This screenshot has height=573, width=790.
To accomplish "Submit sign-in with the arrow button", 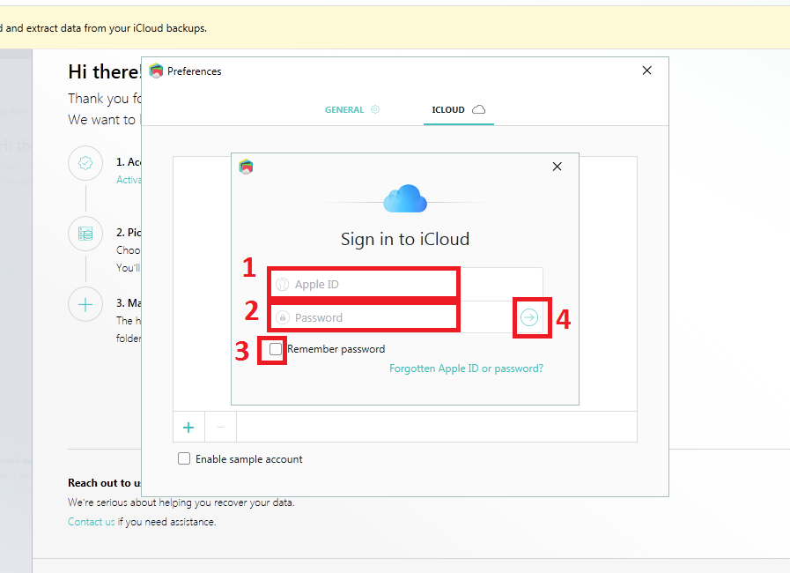I will tap(529, 317).
